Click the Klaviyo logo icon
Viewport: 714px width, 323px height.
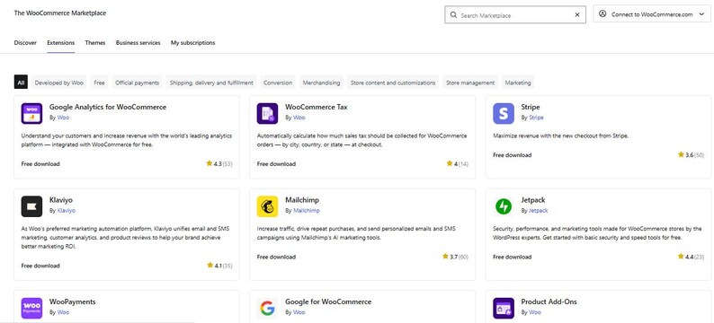pyautogui.click(x=31, y=206)
